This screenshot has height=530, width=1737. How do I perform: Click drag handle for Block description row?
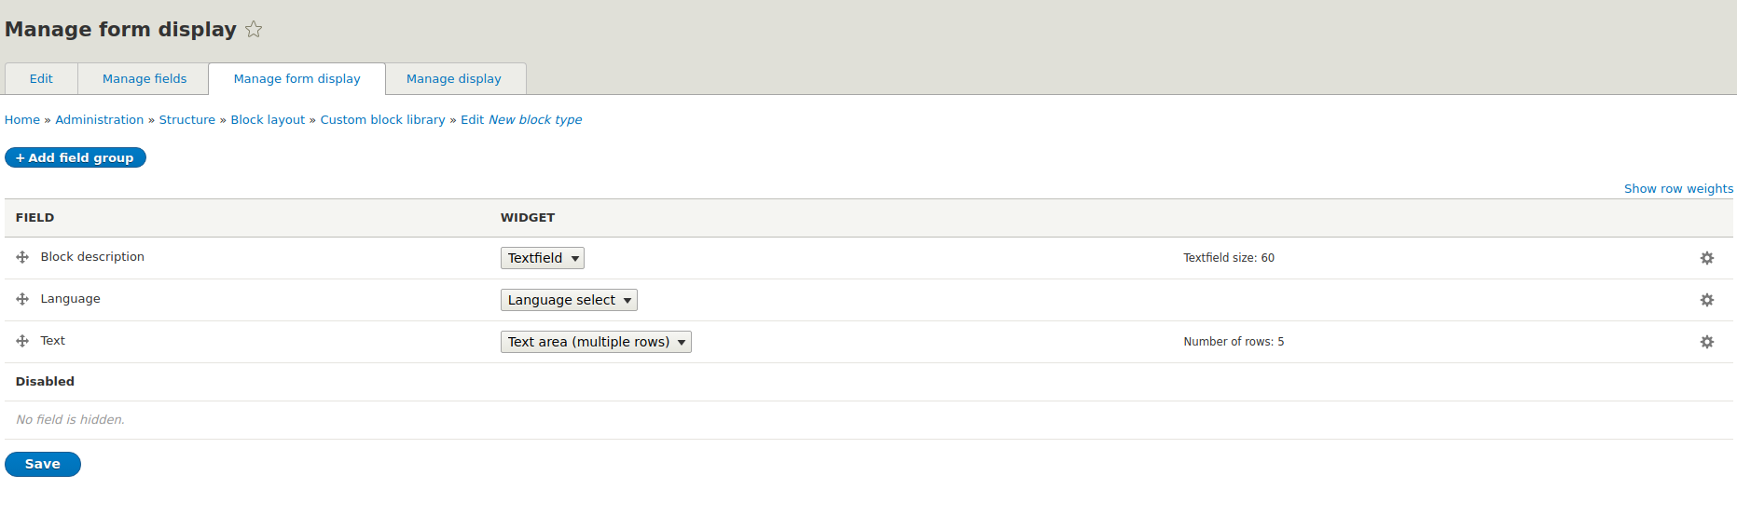[22, 257]
